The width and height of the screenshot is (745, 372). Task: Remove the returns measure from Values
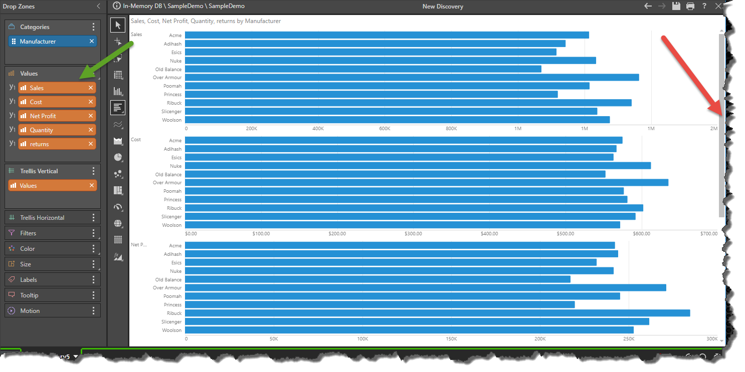91,144
